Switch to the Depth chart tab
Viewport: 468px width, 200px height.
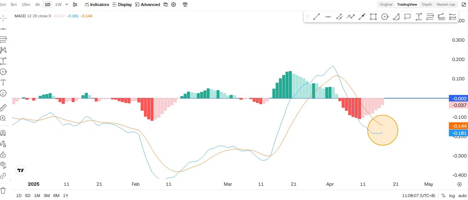tap(427, 4)
